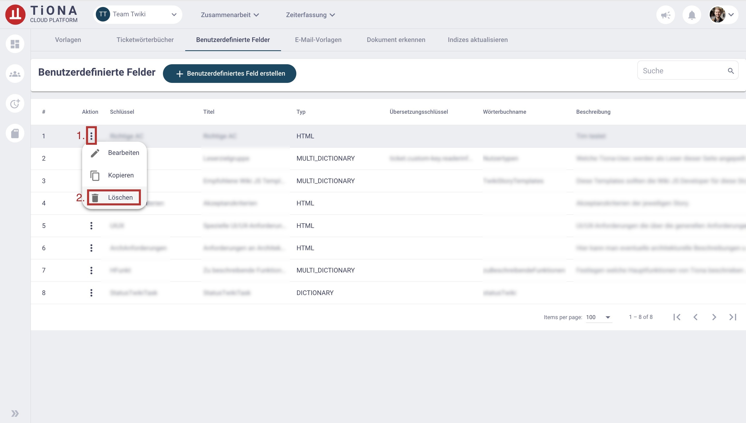
Task: Click the dashboard icon in left sidebar
Action: pos(15,44)
